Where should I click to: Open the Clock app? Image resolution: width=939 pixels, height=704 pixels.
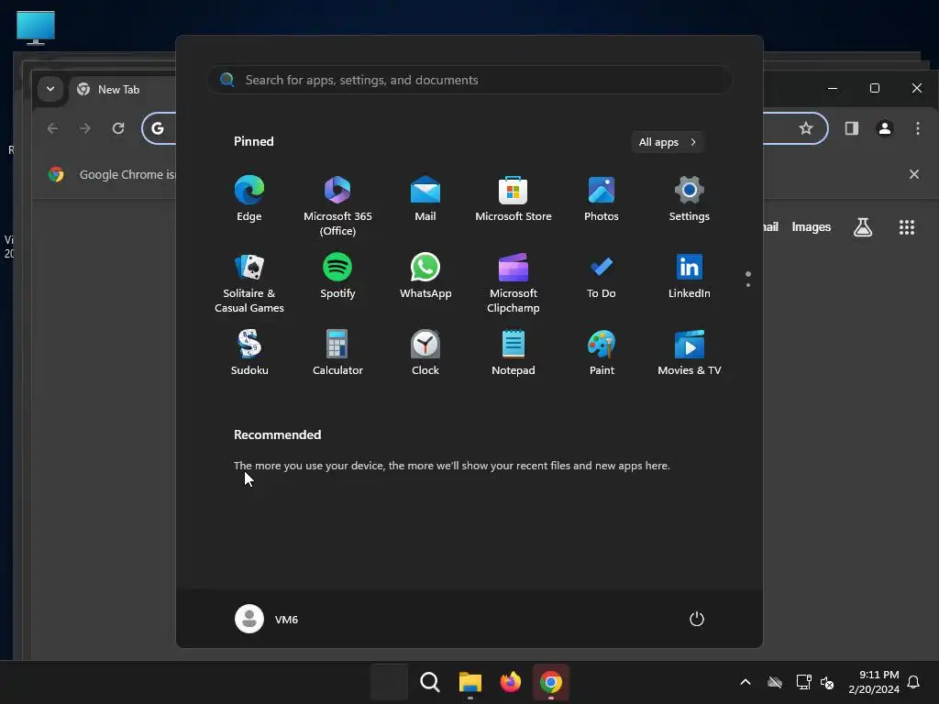pos(425,353)
